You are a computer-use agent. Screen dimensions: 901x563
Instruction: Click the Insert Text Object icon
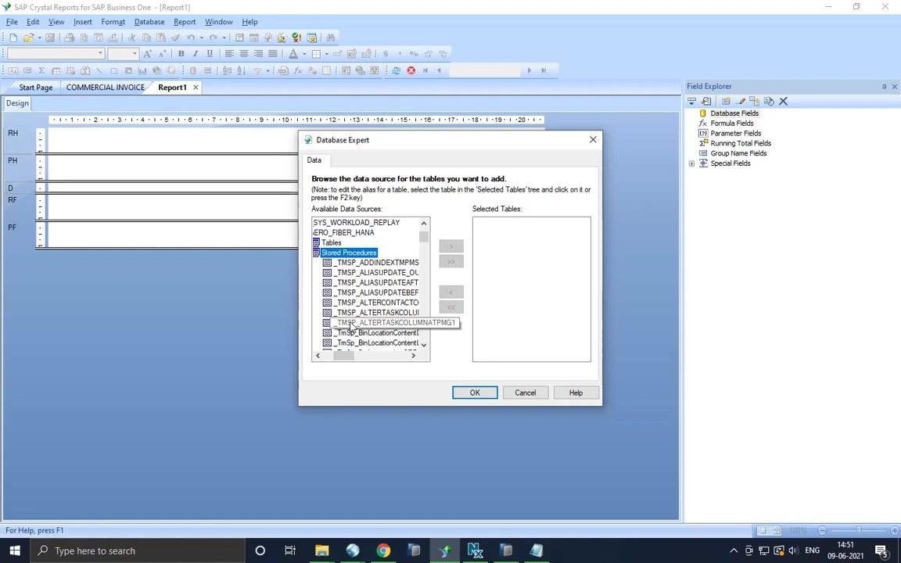coord(13,70)
